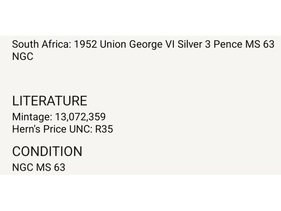Viewport: 281px width, 211px height.
Task: Click "South Africa:" in the title
Action: [37, 45]
